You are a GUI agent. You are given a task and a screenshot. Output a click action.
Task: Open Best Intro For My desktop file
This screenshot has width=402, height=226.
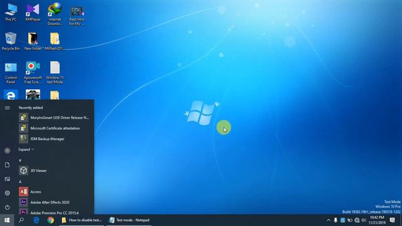(x=77, y=16)
